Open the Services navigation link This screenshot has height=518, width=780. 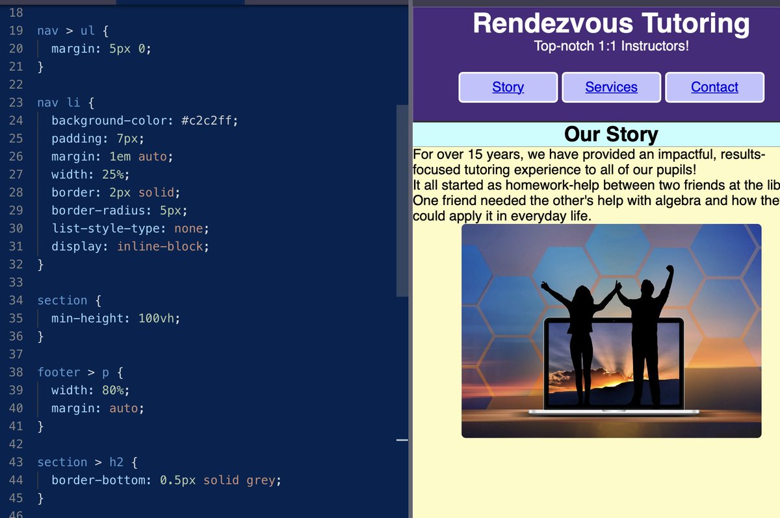(x=611, y=87)
